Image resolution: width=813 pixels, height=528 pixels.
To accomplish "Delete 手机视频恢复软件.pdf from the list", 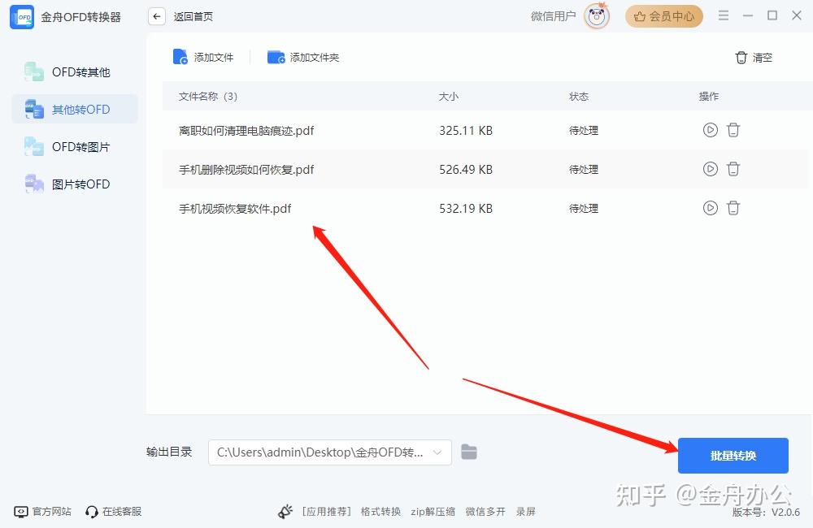I will coord(733,208).
